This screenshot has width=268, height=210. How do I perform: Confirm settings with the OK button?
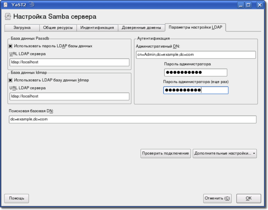pyautogui.click(x=248, y=198)
